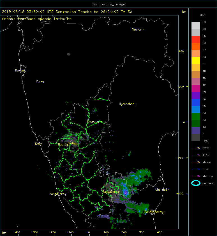The height and width of the screenshot is (236, 217).
Task: Select the dark green 20 dBZ swatch
Action: [196, 123]
